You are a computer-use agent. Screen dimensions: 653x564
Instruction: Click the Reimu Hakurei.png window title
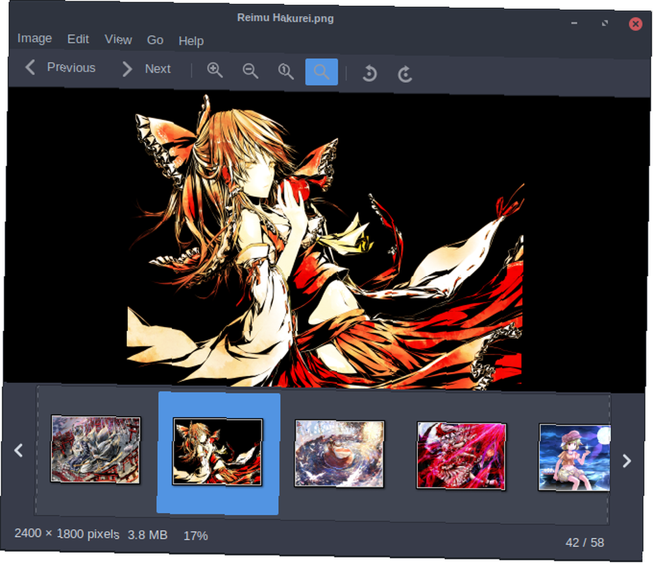(x=285, y=18)
